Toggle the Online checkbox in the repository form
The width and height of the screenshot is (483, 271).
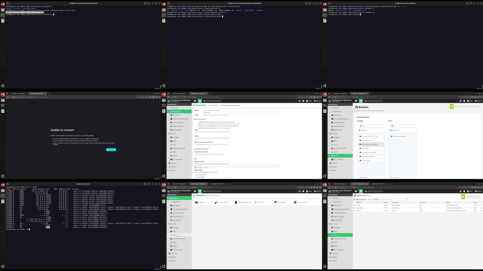tap(204, 115)
